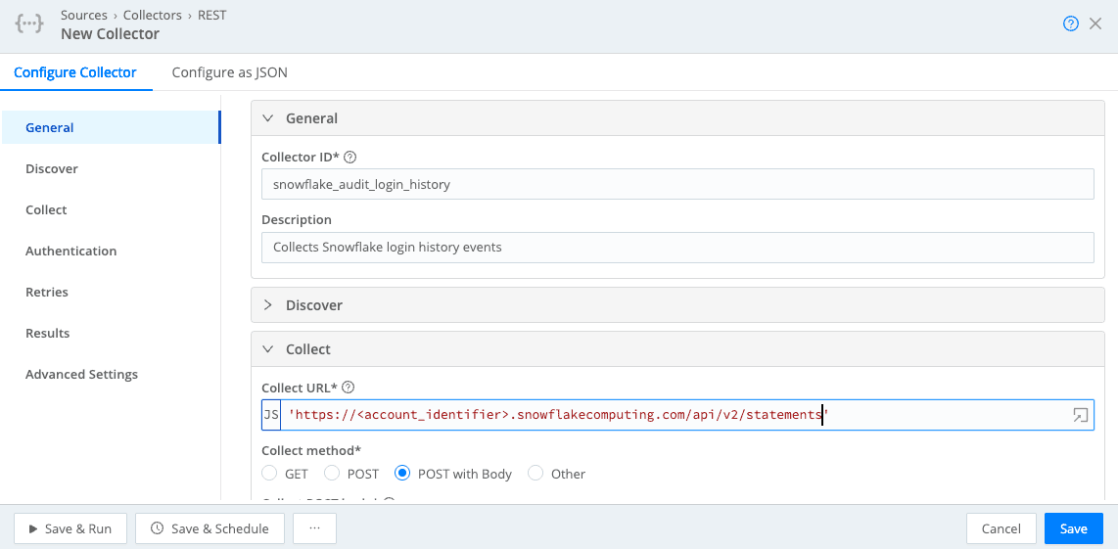Choose the Other collect method
Screen dimensions: 1118x549
pos(536,474)
